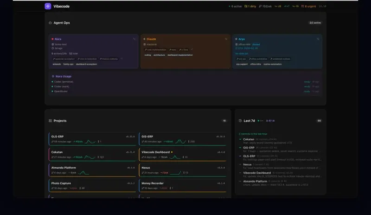Click the 'Codex (personal)' usage row
The width and height of the screenshot is (371, 215).
click(185, 82)
